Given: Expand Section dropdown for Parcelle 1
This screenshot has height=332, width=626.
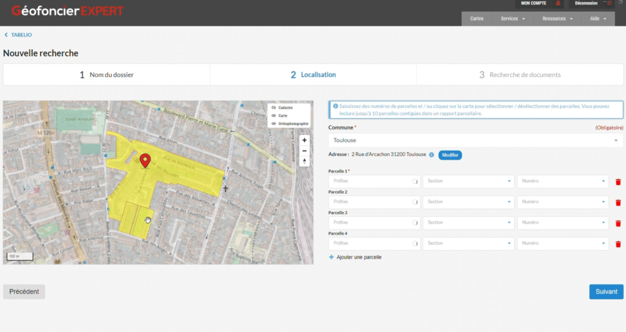Looking at the screenshot, I should 468,181.
